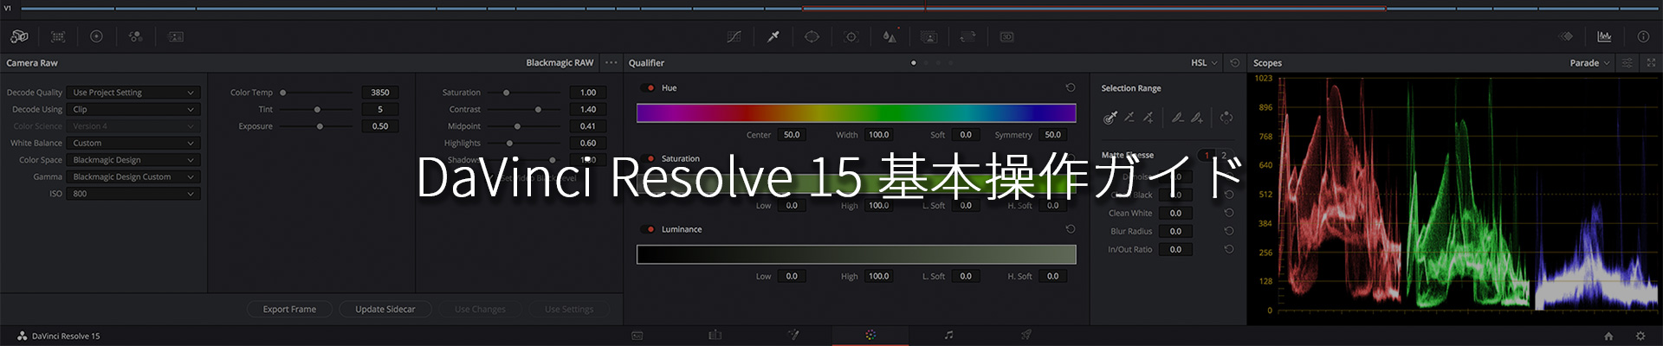
Task: Select the Qualifier eyedropper palette icon
Action: pyautogui.click(x=773, y=36)
